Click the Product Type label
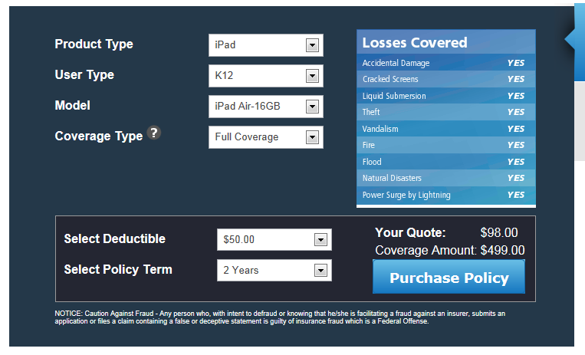Viewport: 585px width, 355px height. point(94,44)
